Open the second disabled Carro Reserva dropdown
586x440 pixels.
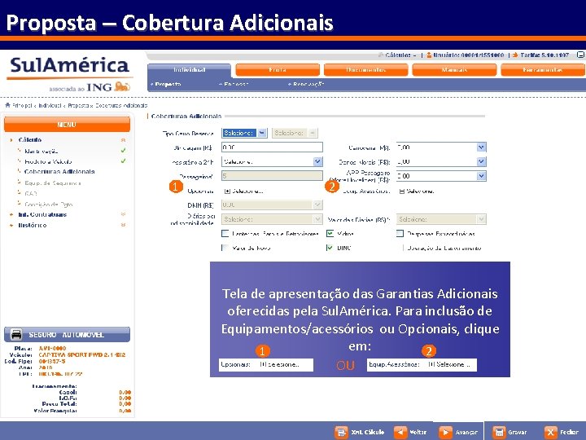(295, 133)
